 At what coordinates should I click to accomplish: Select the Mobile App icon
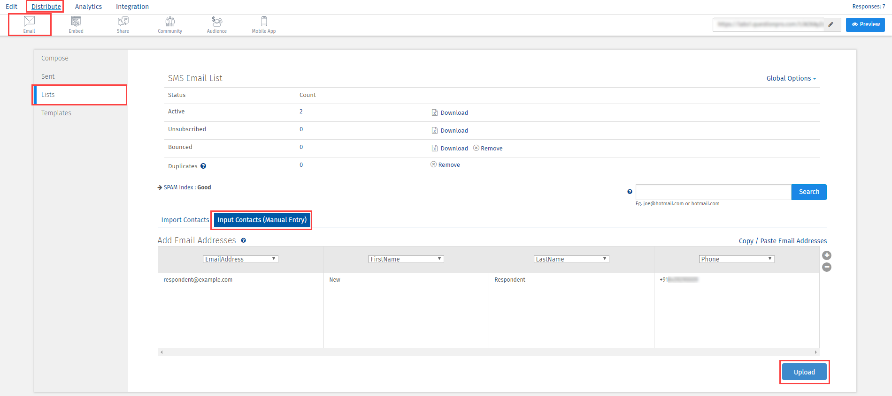pyautogui.click(x=264, y=24)
